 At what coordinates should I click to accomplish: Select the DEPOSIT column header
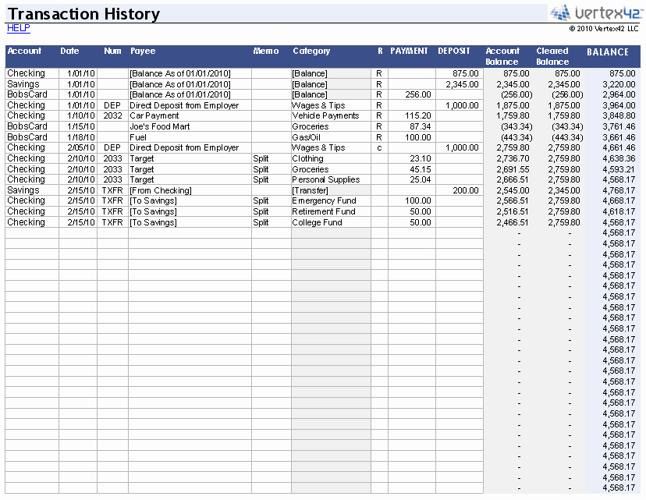(x=453, y=51)
